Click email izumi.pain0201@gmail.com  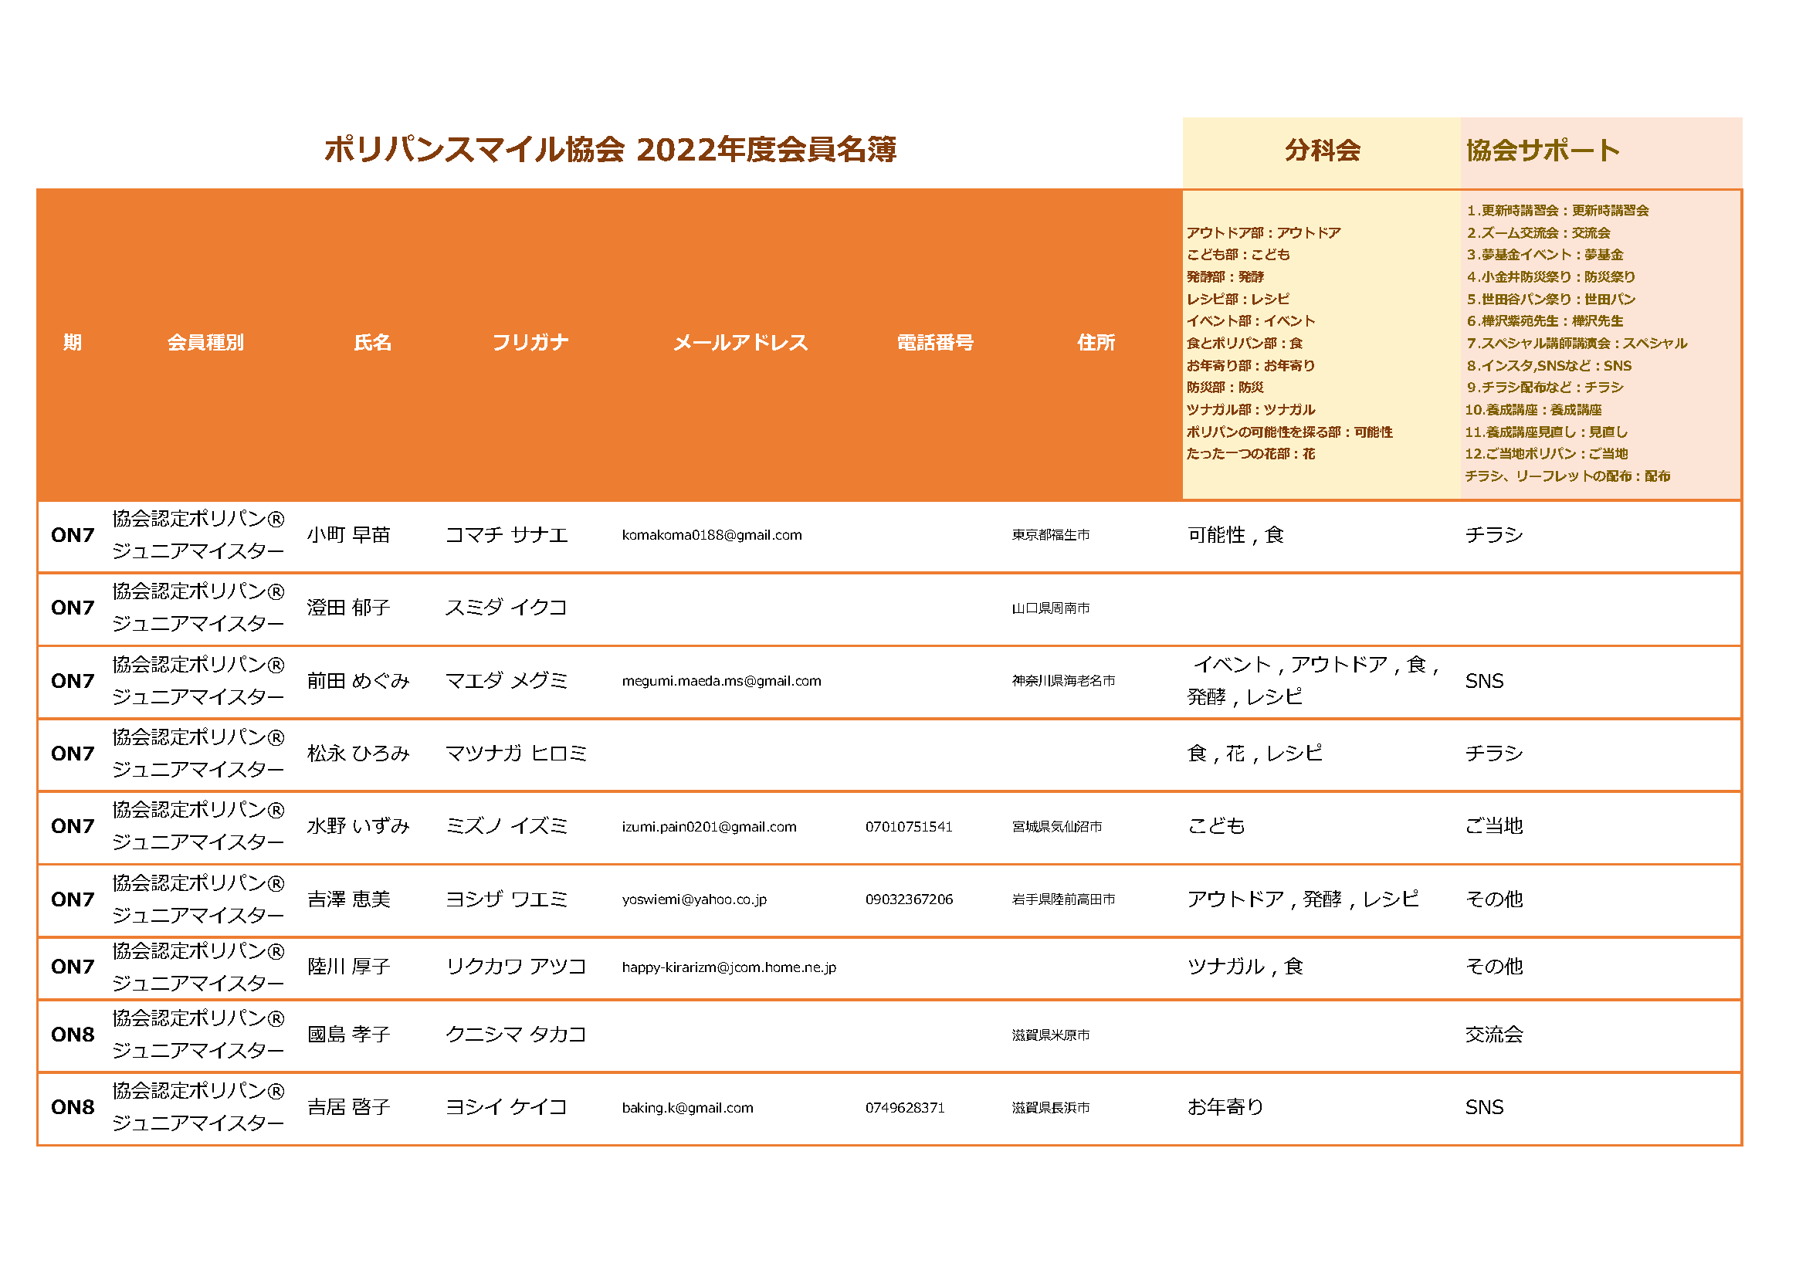(709, 826)
